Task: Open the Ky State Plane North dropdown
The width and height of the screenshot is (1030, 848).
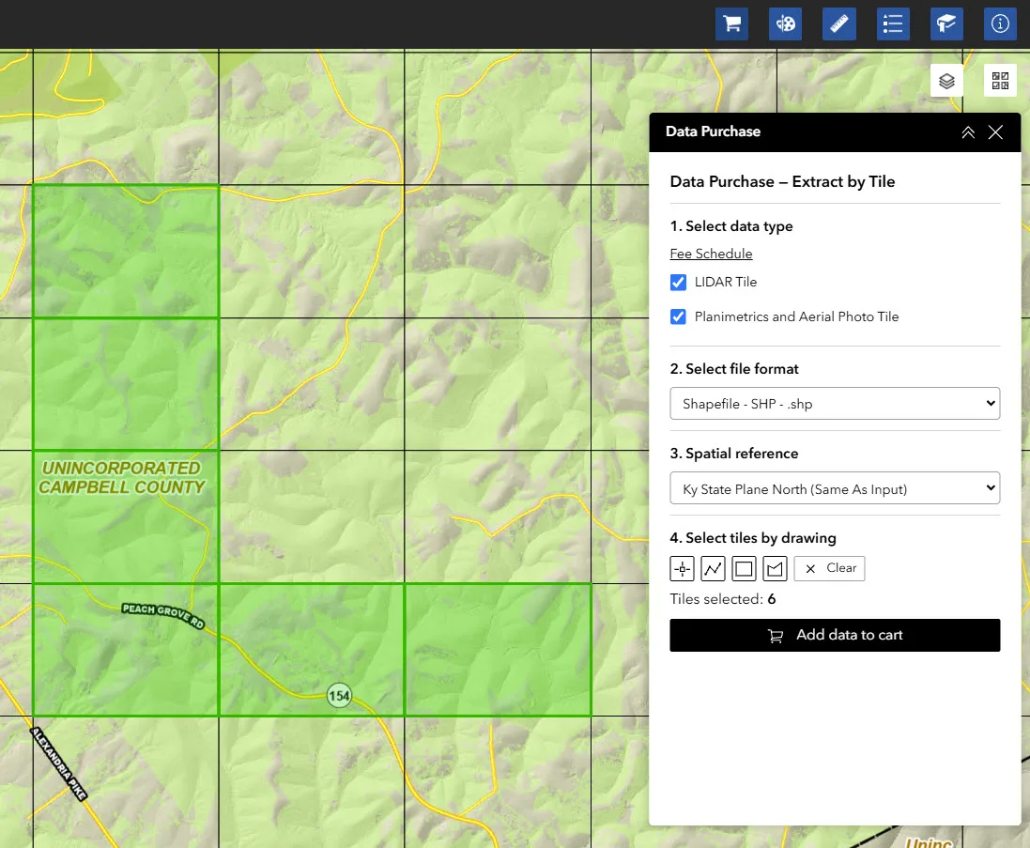Action: tap(835, 488)
